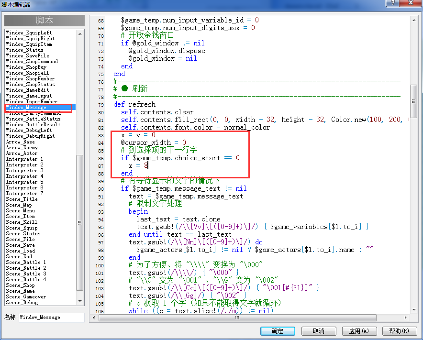Select Window_EquipLeft in script list
The image size is (423, 340).
pyautogui.click(x=29, y=33)
